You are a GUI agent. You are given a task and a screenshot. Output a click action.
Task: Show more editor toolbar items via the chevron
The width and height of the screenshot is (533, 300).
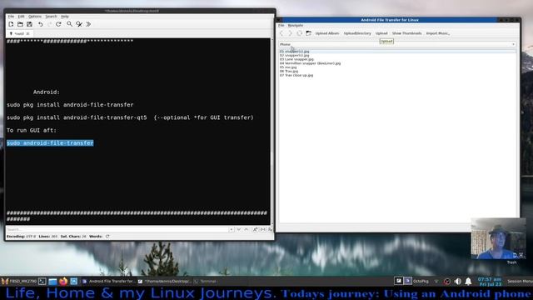coord(88,24)
